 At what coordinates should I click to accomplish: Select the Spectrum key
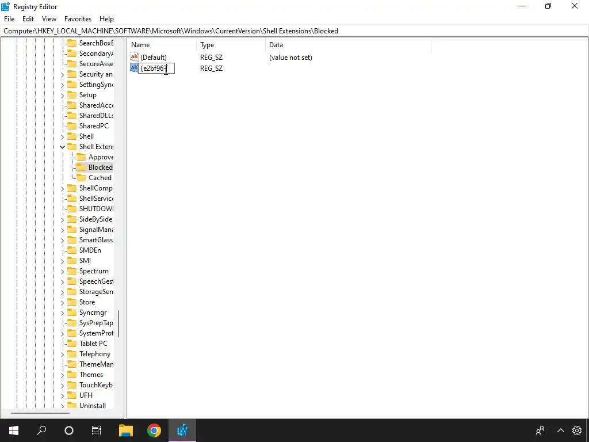coord(94,271)
